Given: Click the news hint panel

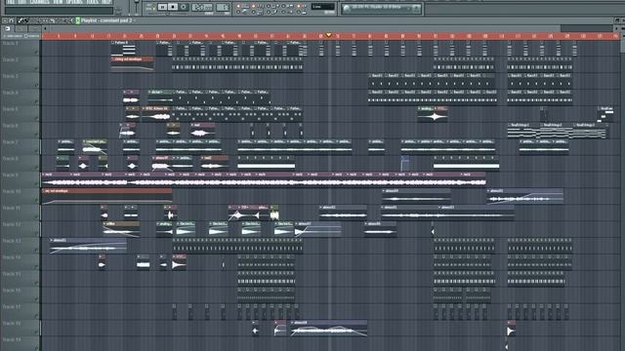Looking at the screenshot, I should pyautogui.click(x=381, y=8).
